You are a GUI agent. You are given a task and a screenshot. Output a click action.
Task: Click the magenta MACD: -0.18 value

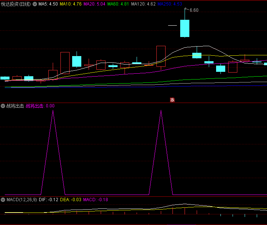[96, 200]
